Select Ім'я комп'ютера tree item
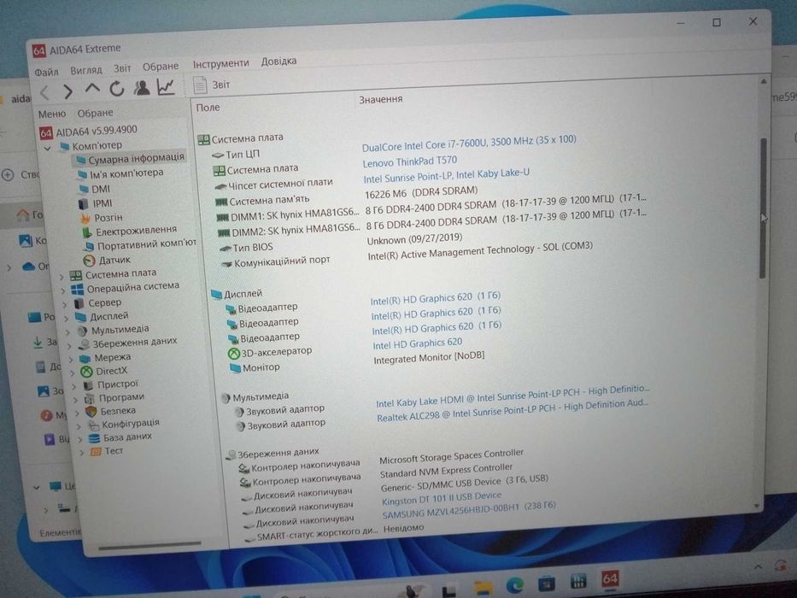The height and width of the screenshot is (598, 797). coord(120,173)
